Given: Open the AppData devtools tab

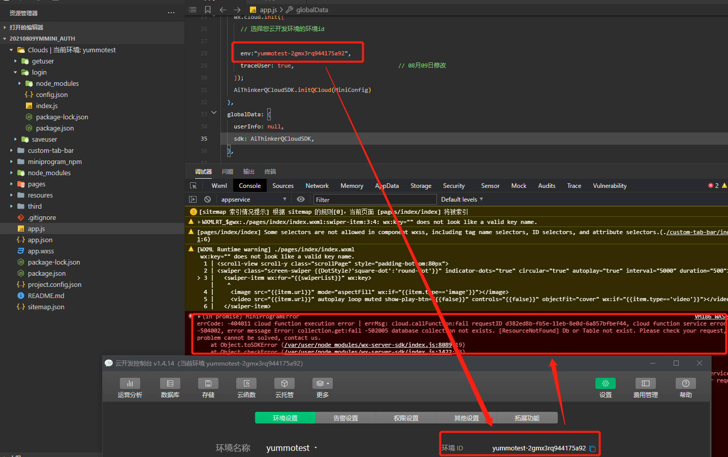Looking at the screenshot, I should 387,186.
